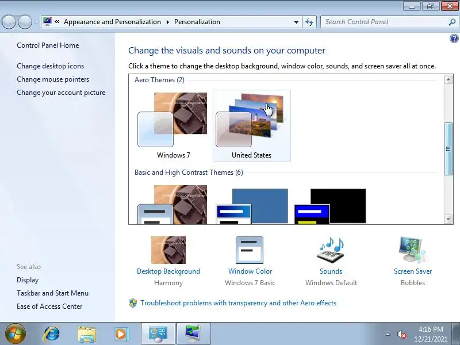Click Basic and High Contrast Themes heading
Viewport: 460px width, 345px height.
[189, 172]
